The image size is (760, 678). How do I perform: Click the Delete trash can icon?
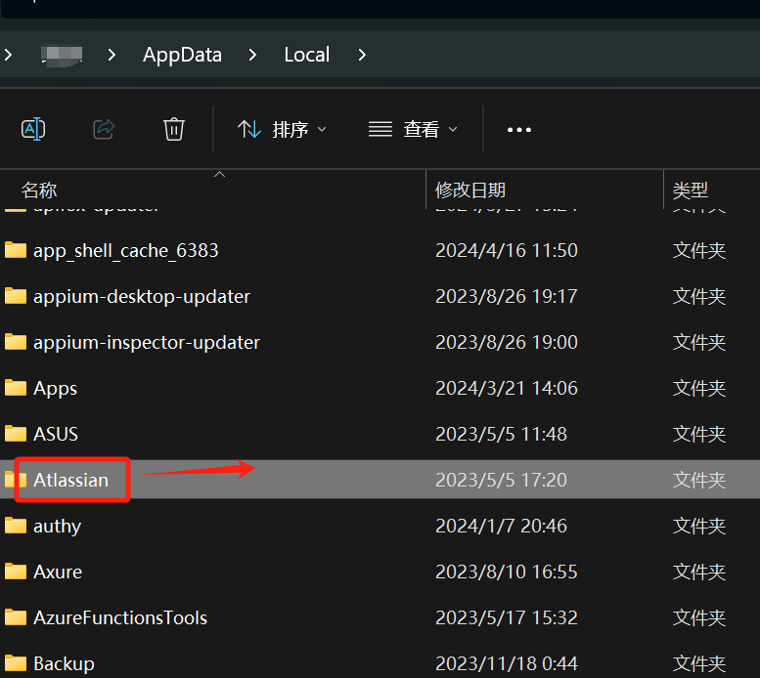[174, 129]
